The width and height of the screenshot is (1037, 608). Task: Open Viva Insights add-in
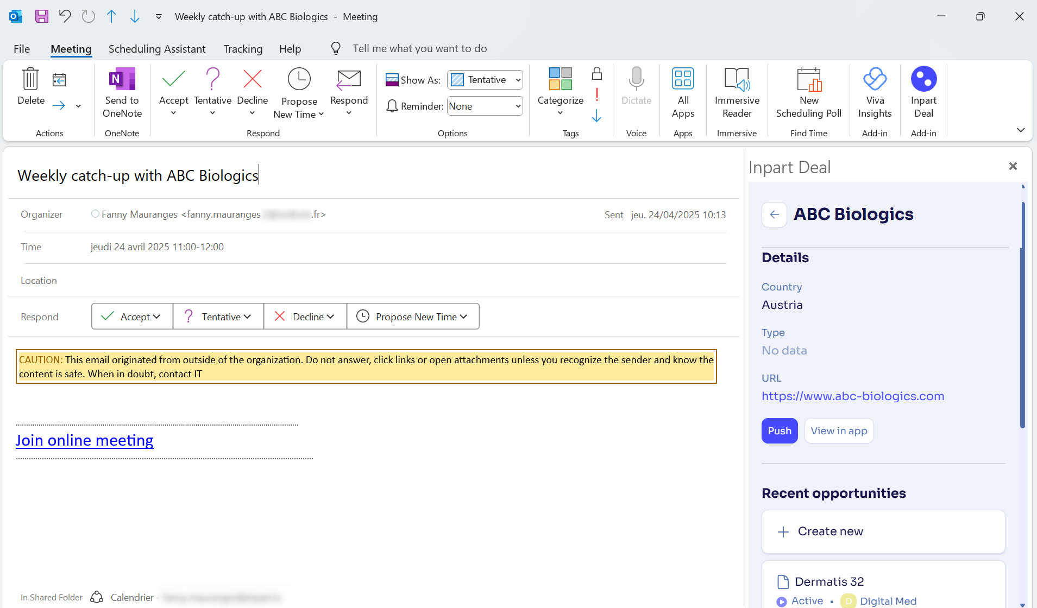pyautogui.click(x=875, y=93)
